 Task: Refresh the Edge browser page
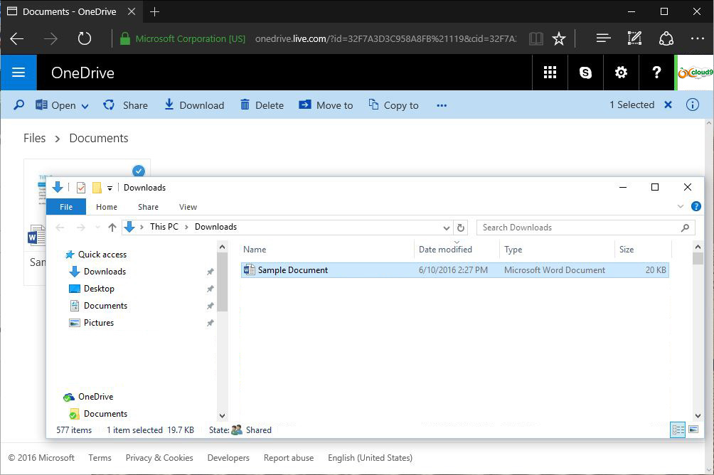(x=84, y=38)
